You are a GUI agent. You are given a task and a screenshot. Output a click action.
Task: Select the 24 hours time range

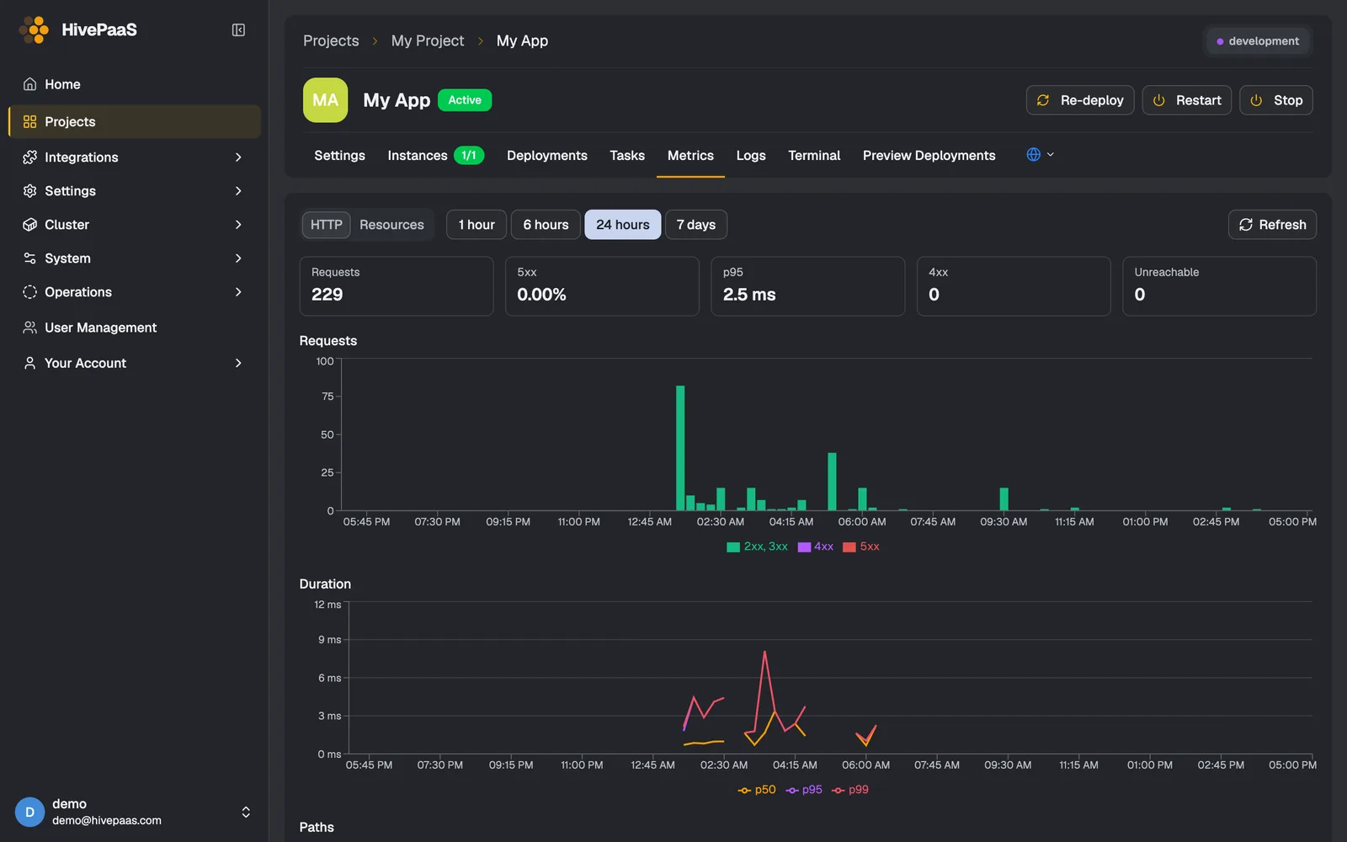623,225
